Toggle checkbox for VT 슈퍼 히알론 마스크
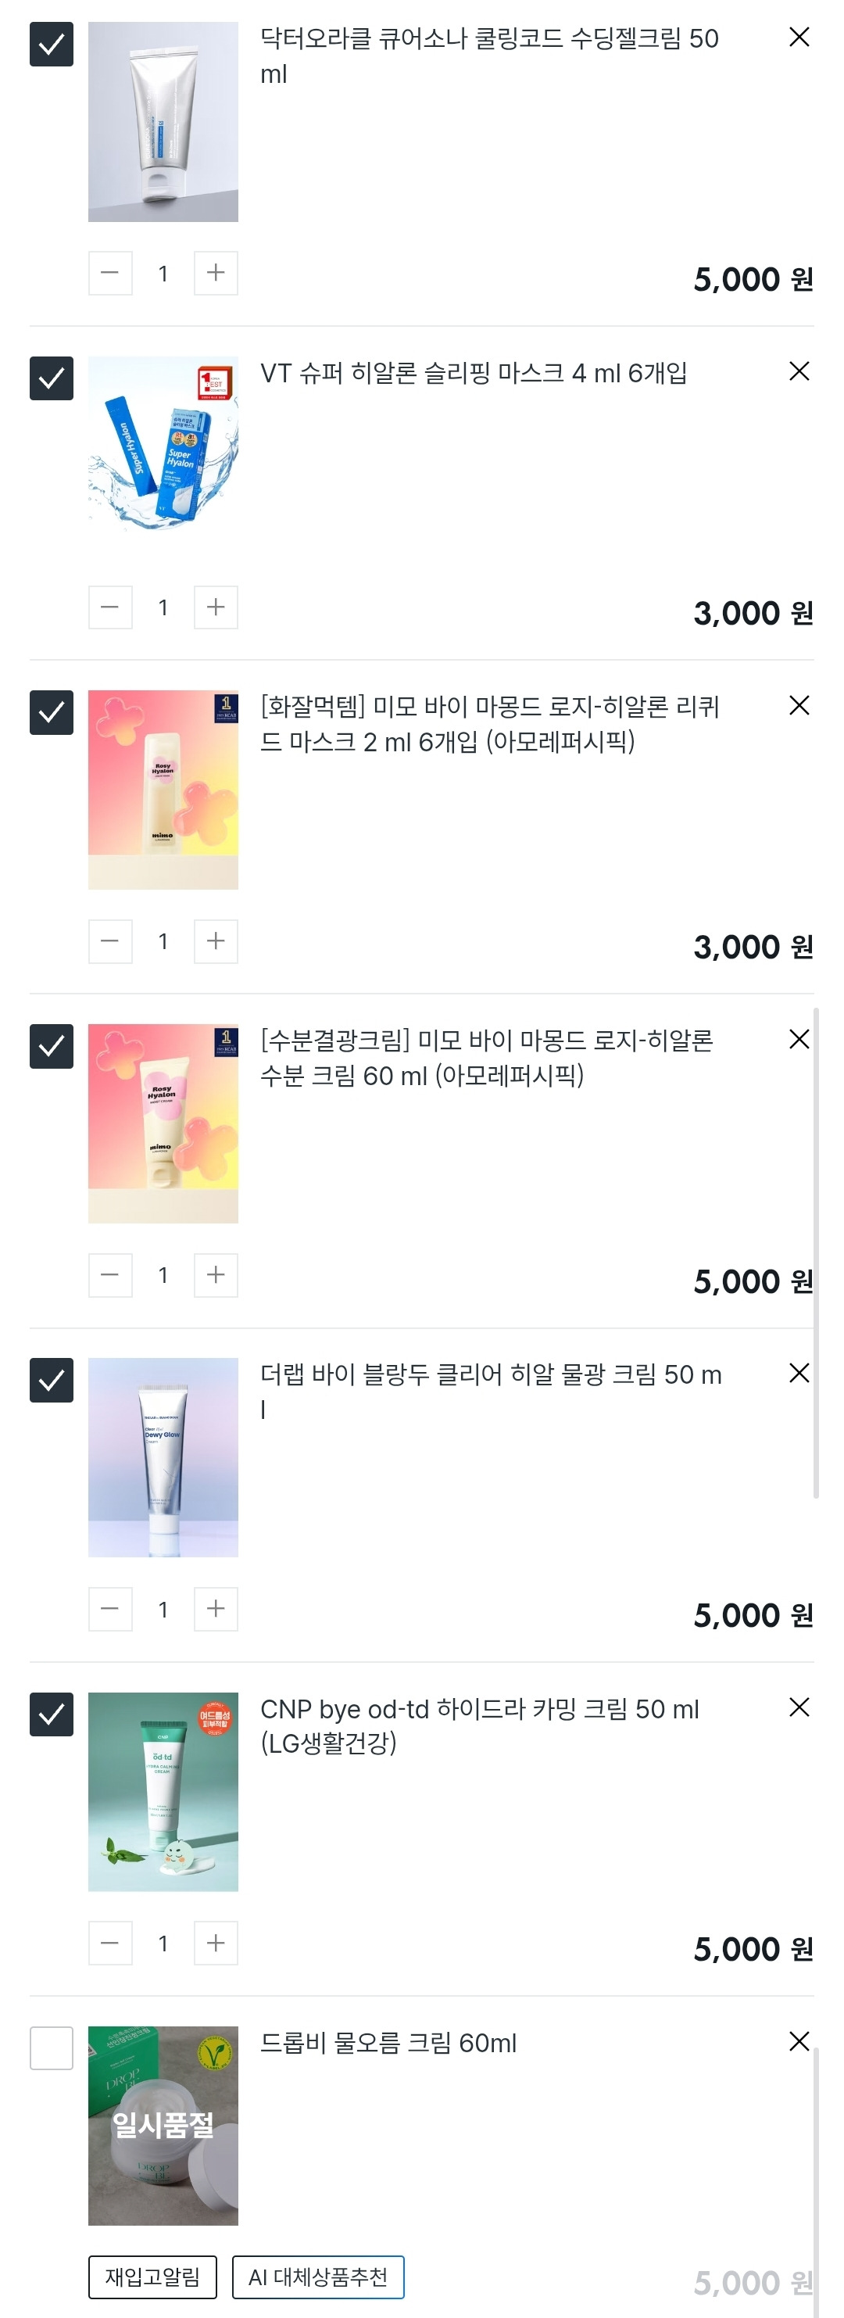This screenshot has width=844, height=2318. click(52, 379)
